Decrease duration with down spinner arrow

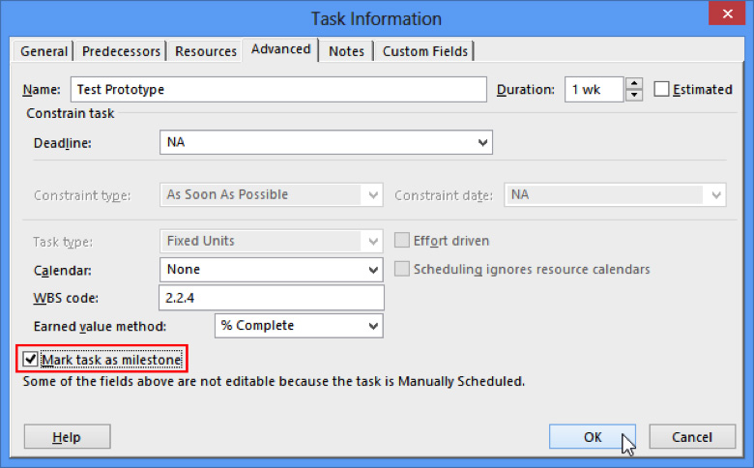pos(634,96)
